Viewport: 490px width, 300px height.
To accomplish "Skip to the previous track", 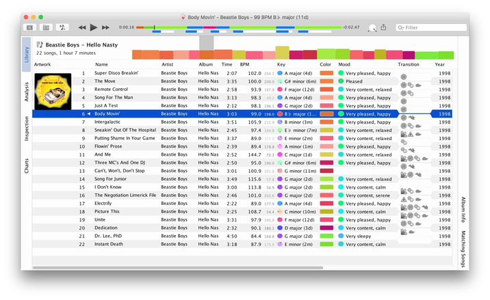I will click(x=82, y=27).
